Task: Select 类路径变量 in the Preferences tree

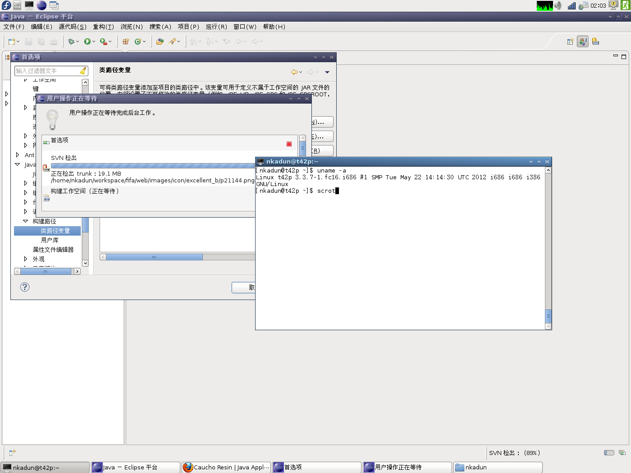Action: (55, 231)
